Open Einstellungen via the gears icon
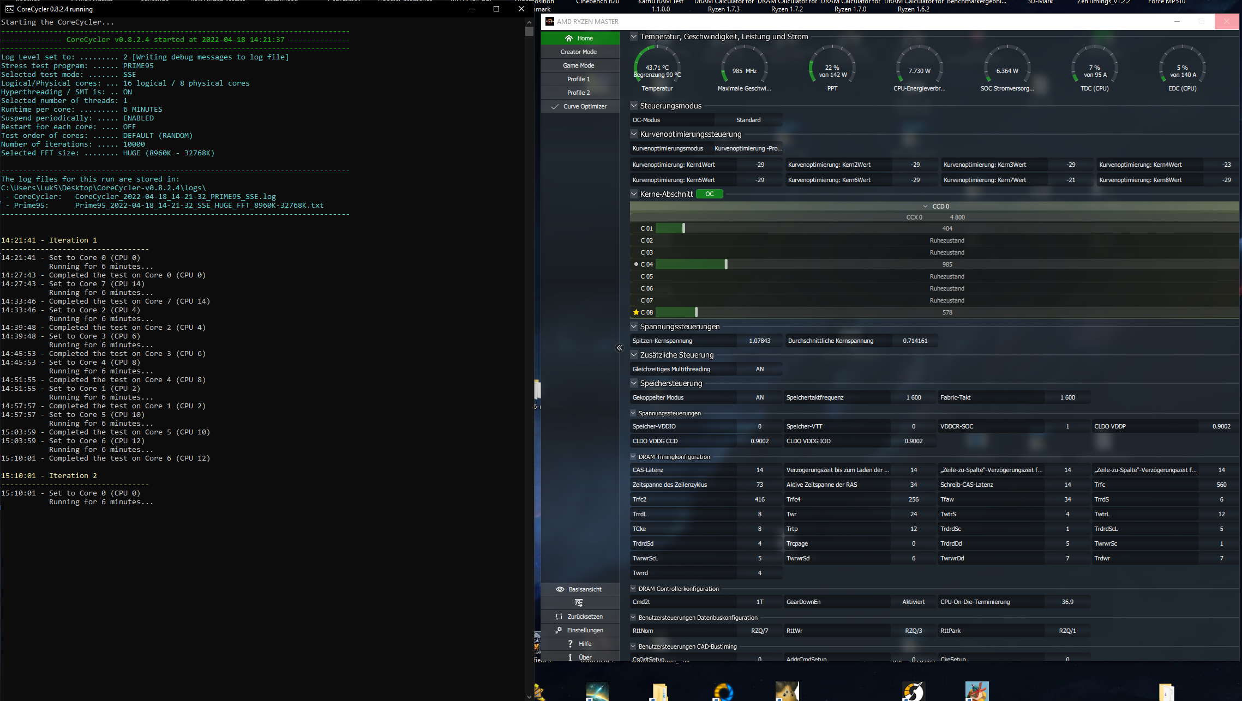This screenshot has width=1242, height=701. [559, 630]
